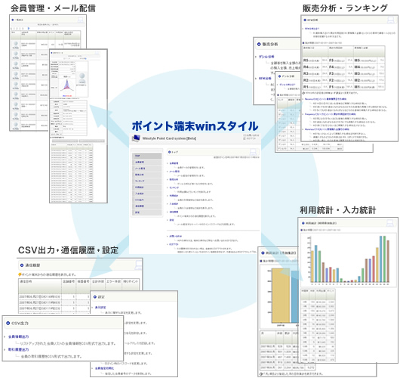This screenshot has height=378, width=400.
Task: Expand the arrow beside 表示設定 in 設定 panel
Action: click(92, 308)
